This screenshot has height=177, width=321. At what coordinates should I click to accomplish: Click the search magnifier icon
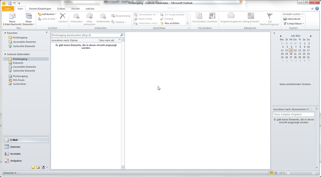pos(122,35)
